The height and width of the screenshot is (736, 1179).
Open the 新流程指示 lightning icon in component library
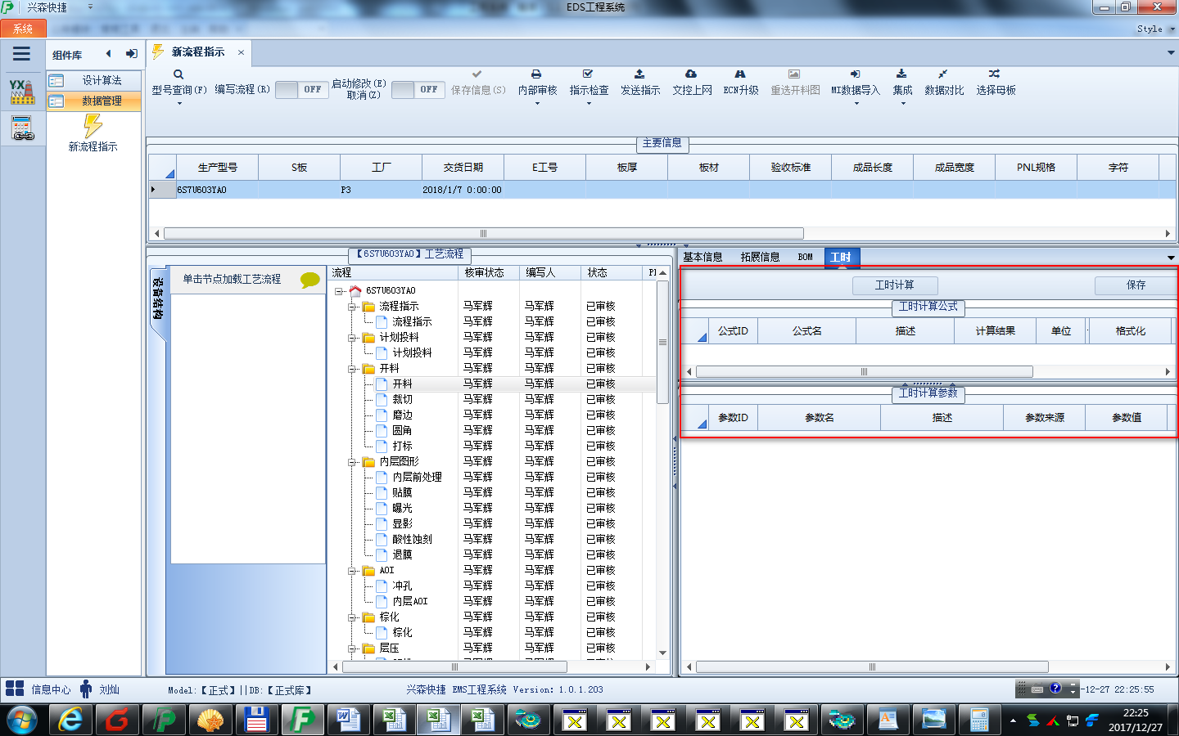click(93, 125)
